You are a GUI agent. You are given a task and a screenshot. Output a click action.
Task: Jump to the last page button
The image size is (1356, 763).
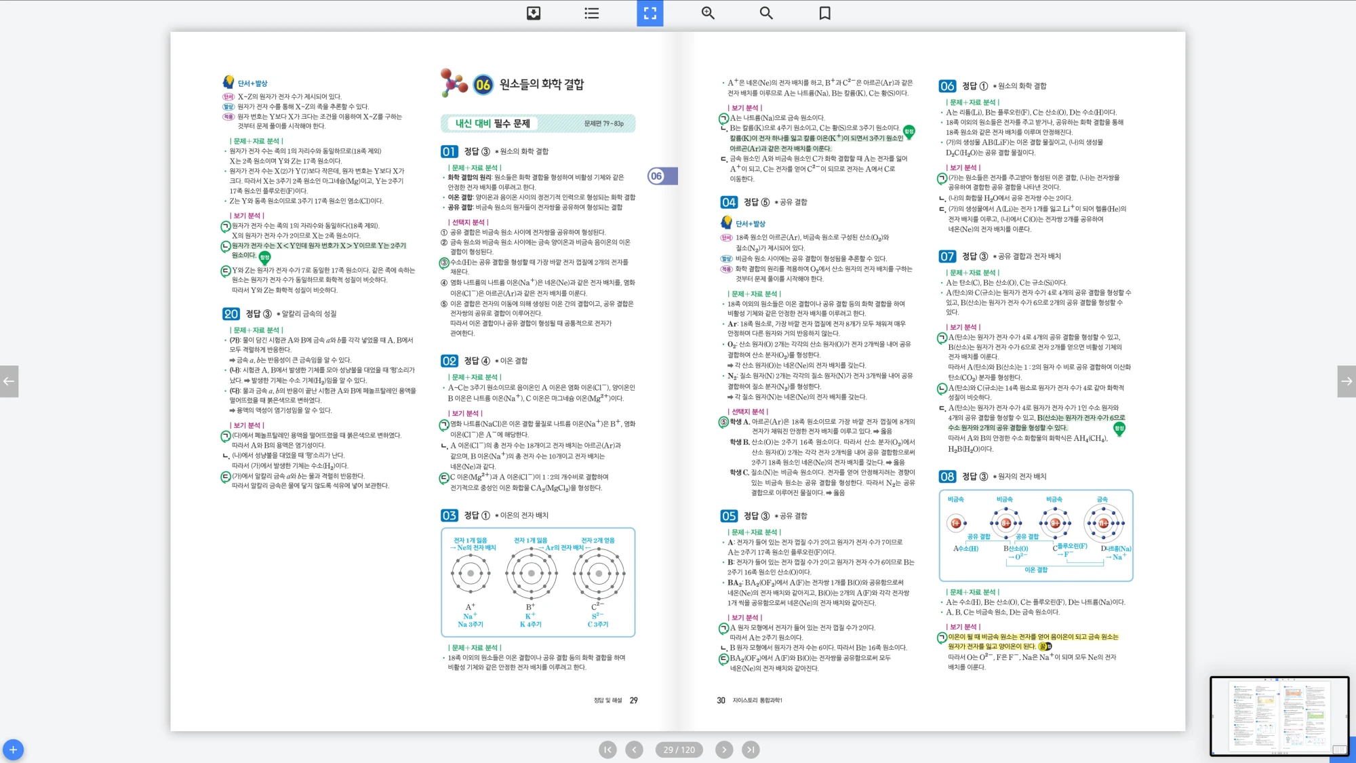[x=751, y=749]
